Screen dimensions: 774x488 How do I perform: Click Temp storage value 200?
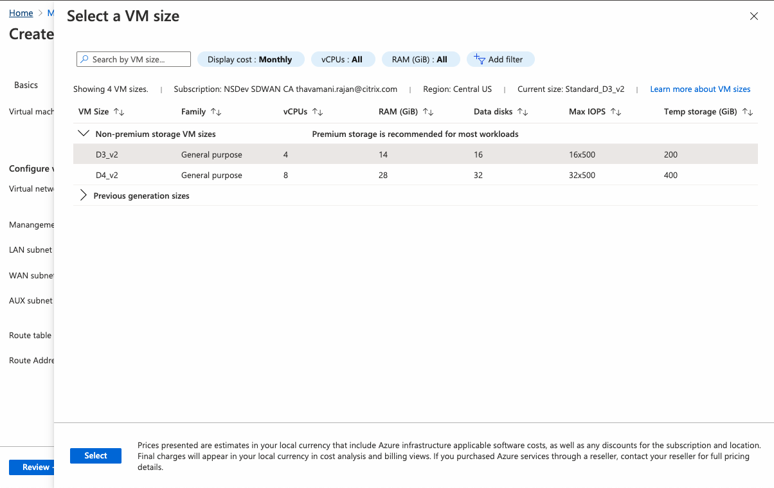pos(670,154)
